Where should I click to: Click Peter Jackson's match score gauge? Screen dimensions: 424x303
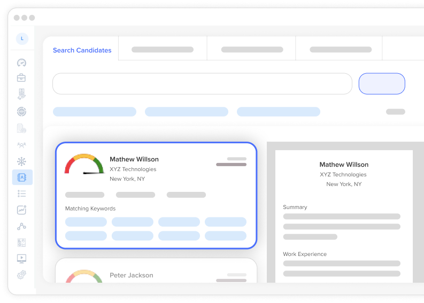point(84,276)
